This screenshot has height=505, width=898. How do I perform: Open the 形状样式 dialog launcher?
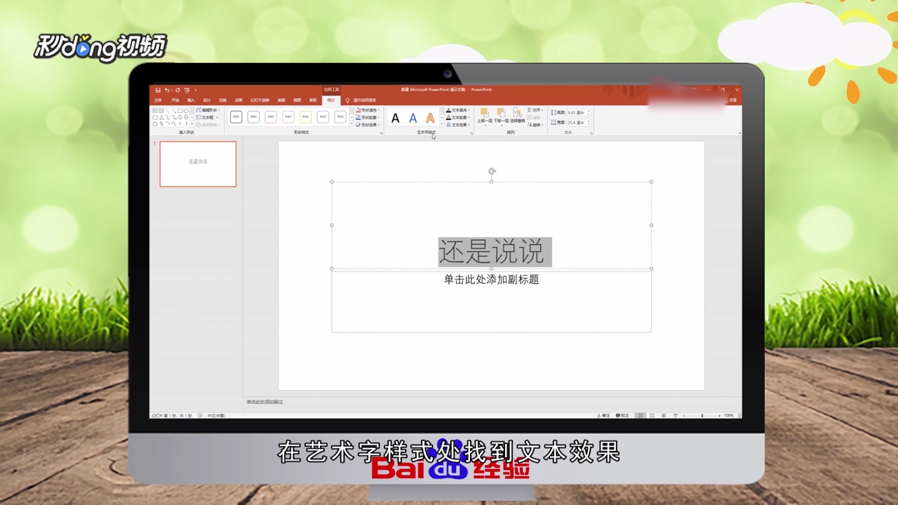pyautogui.click(x=382, y=133)
